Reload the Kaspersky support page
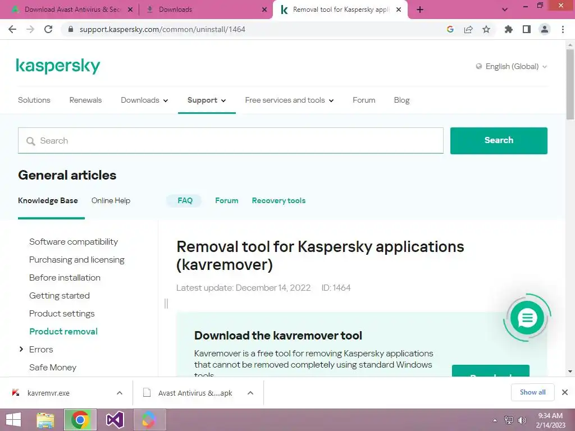Screen dimensions: 575x431 48,29
